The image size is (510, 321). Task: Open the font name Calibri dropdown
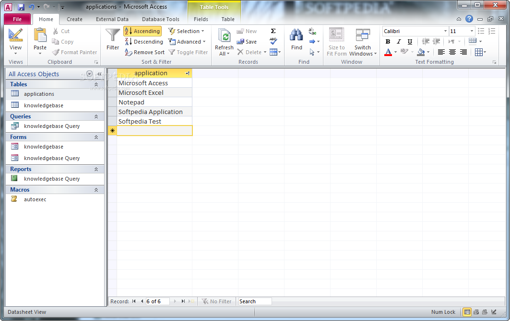[x=445, y=31]
